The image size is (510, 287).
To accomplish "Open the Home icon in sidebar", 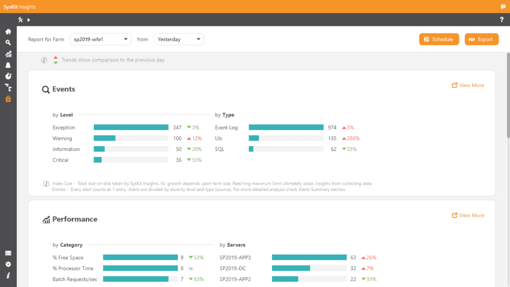I will point(8,31).
